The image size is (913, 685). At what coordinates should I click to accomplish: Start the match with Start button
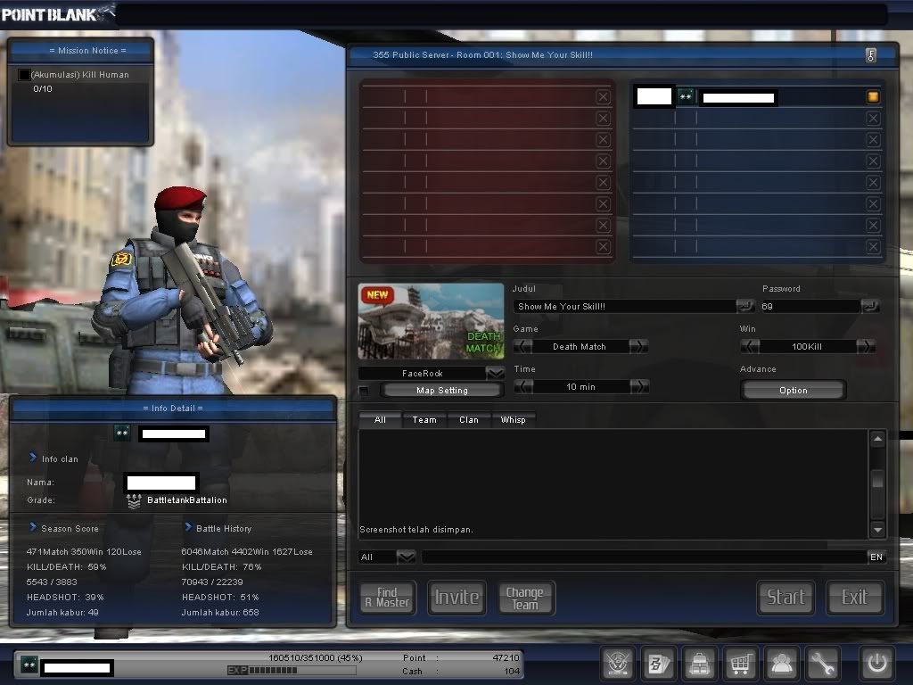pos(786,598)
